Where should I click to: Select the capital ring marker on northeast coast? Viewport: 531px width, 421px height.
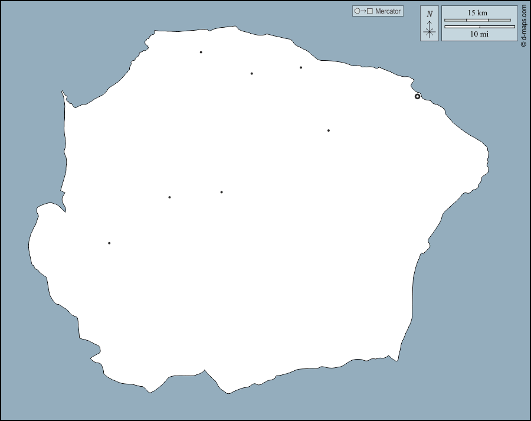417,96
